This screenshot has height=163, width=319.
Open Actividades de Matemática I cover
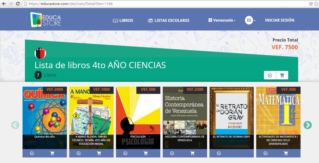click(278, 118)
